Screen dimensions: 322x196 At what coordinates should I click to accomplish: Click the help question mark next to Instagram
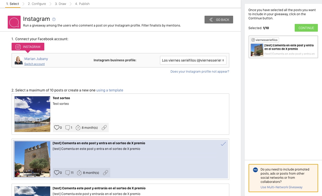54,19
